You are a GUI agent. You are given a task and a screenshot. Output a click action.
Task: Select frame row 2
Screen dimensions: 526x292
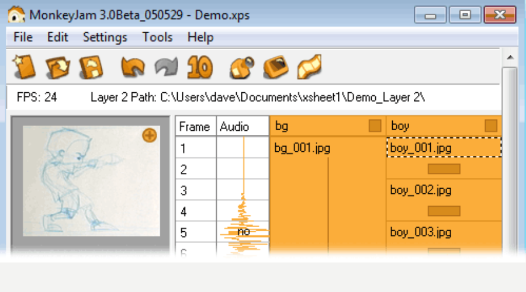tap(196, 169)
